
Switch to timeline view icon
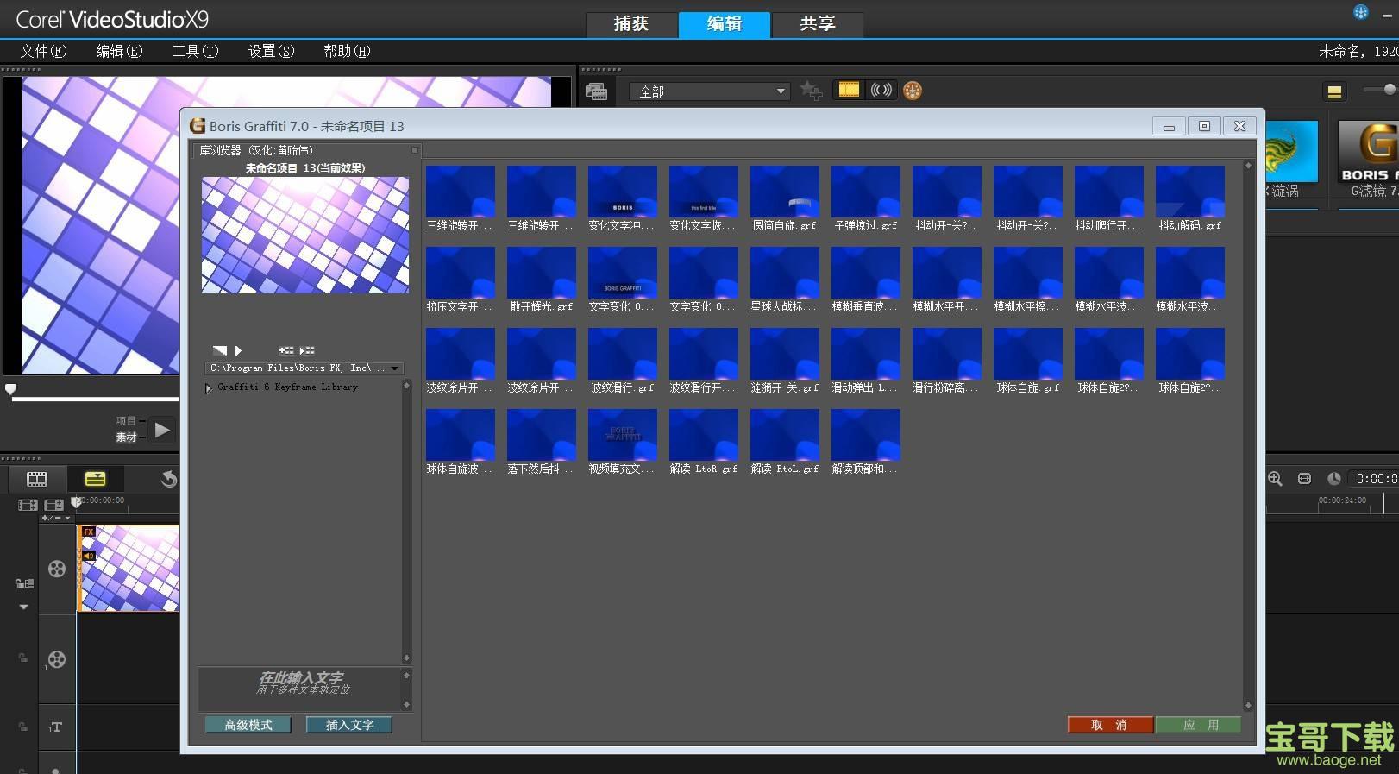point(95,479)
